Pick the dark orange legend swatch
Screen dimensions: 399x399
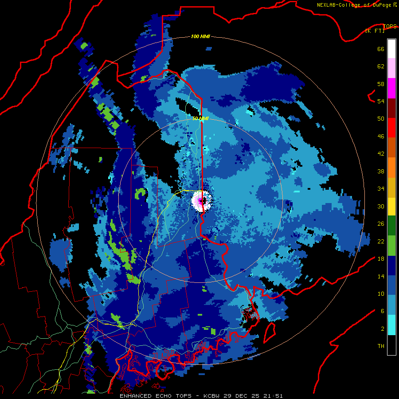(x=391, y=148)
